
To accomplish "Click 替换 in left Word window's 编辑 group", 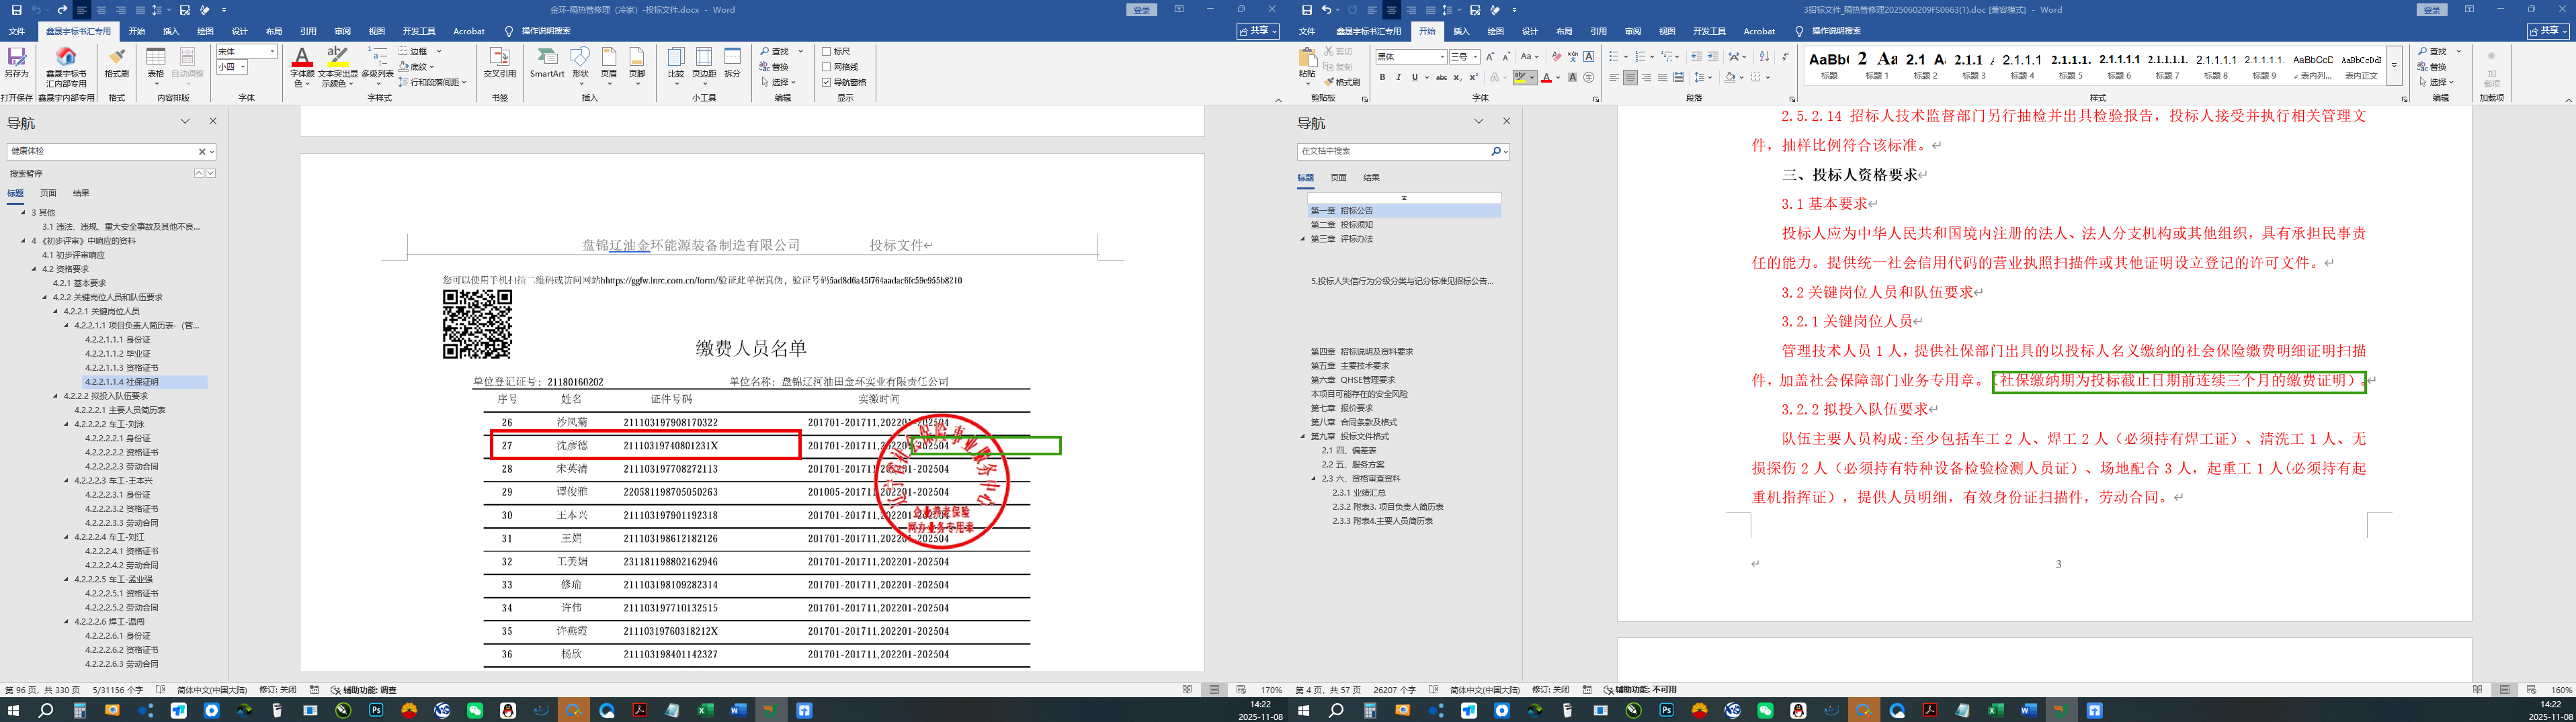I will point(775,67).
